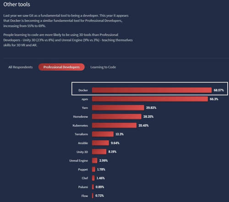
Task: Select the Professional Developers tab
Action: [x=61, y=67]
